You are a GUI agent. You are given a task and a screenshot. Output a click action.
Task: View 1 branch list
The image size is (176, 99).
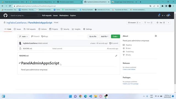[x=35, y=36]
